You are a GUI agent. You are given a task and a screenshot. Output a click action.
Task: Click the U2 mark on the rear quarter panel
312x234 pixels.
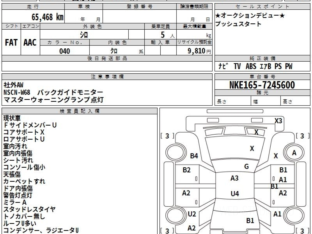tap(192, 214)
